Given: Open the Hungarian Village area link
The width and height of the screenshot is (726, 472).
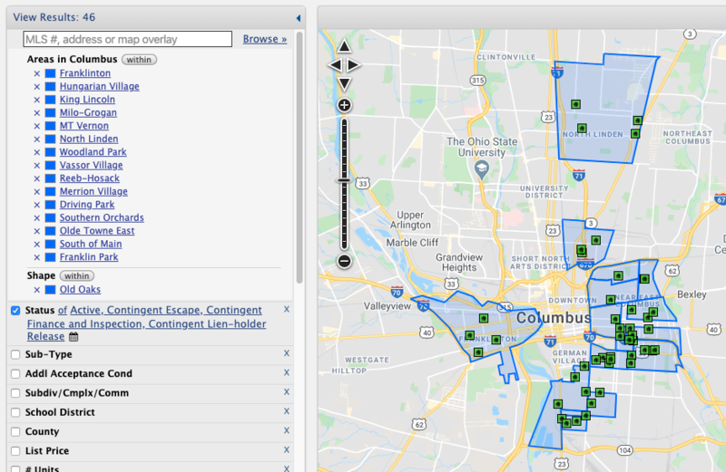Looking at the screenshot, I should pos(99,87).
